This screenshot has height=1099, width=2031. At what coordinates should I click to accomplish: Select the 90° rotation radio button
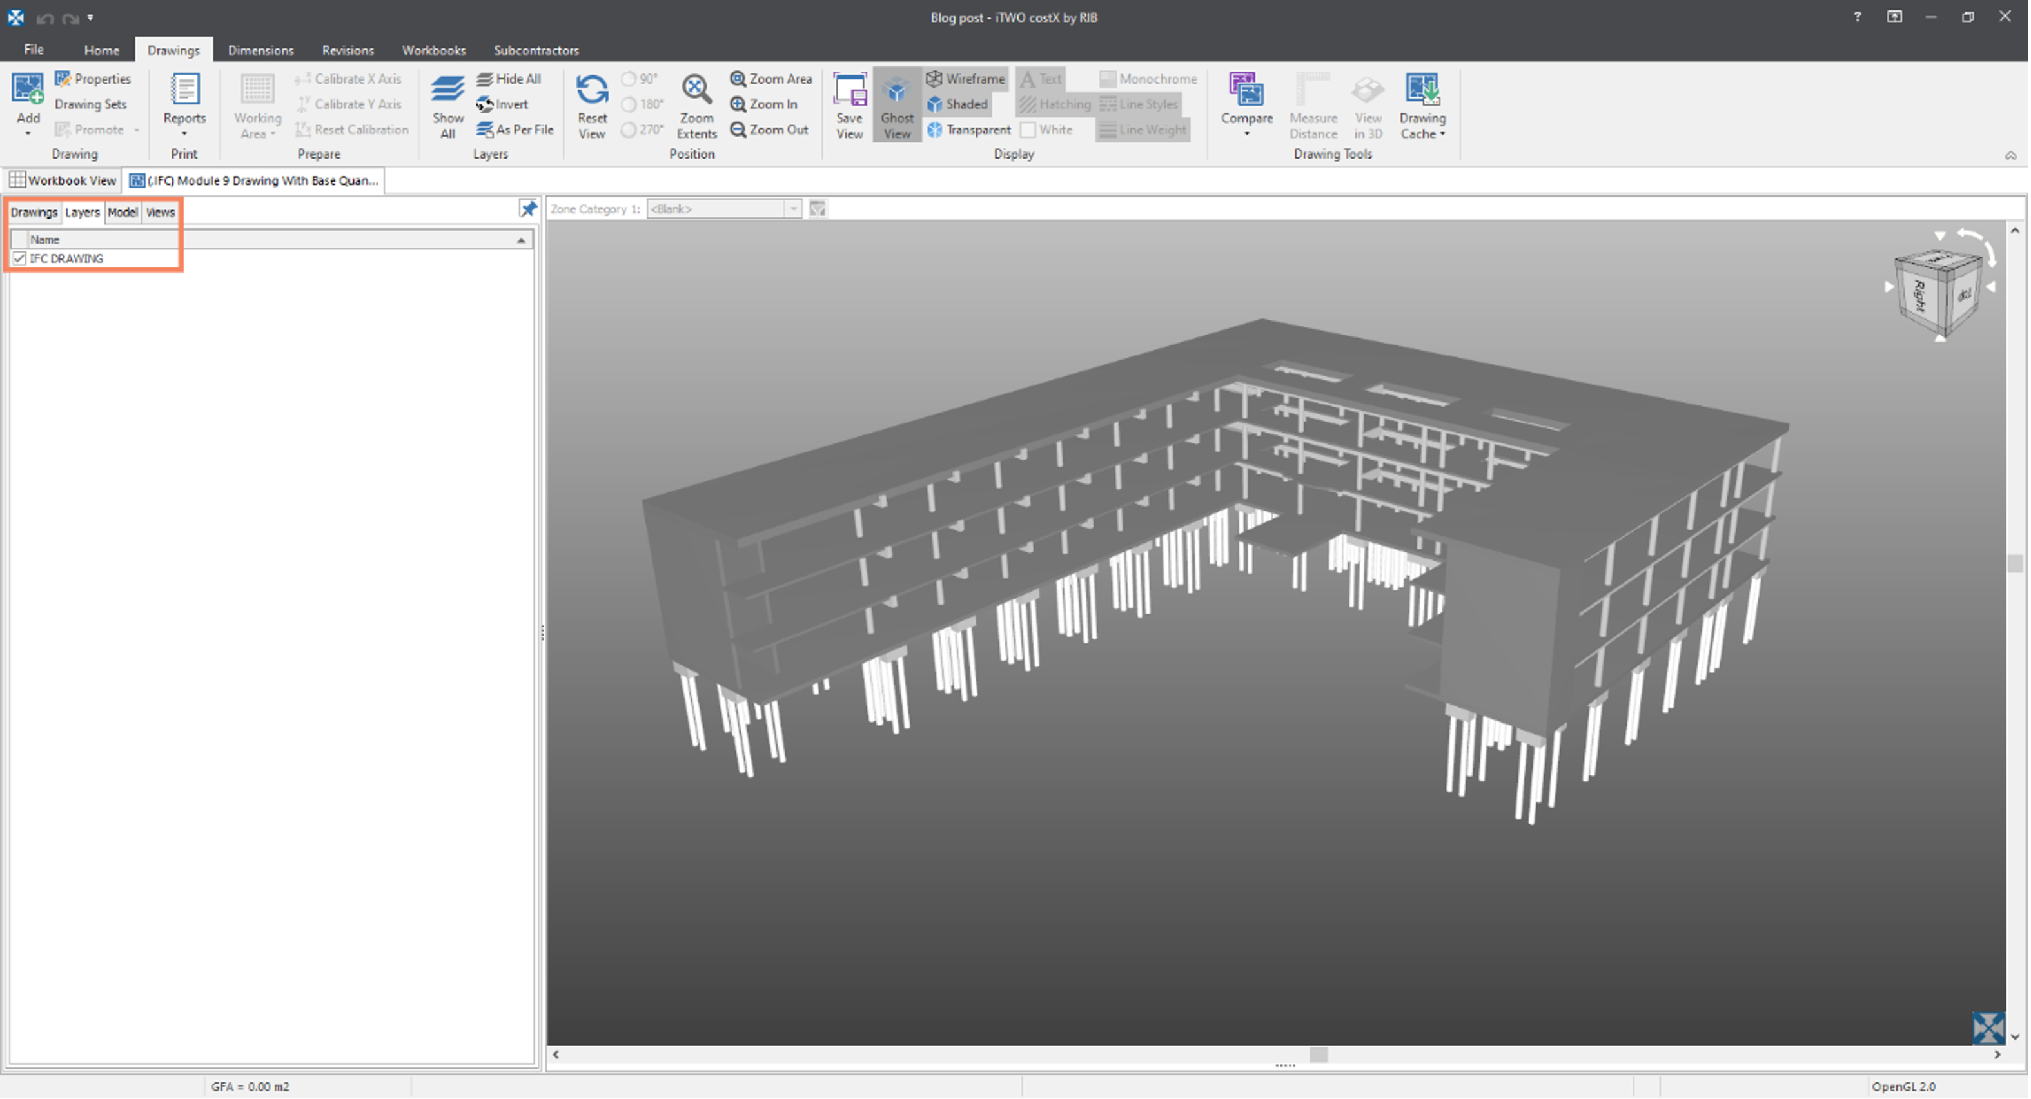629,79
